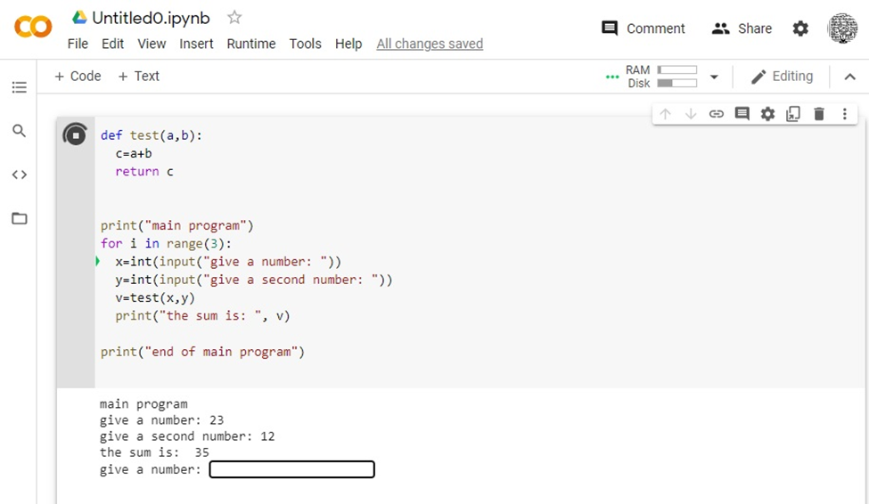
Task: Stop the running cell execution
Action: [76, 135]
